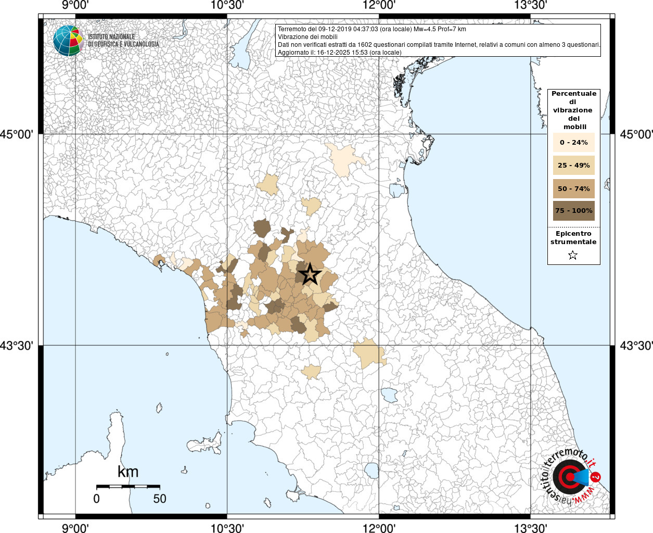Click the black and white scale bar

pos(128,487)
